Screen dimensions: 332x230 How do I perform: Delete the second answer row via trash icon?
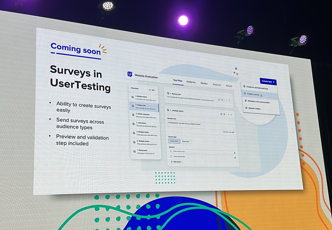pyautogui.click(x=235, y=158)
